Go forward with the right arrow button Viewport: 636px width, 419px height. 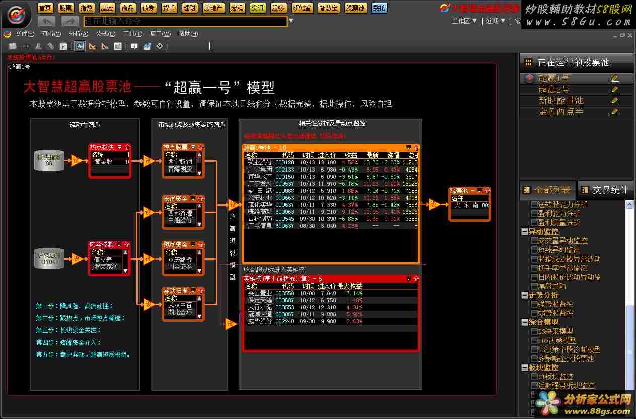(x=70, y=21)
